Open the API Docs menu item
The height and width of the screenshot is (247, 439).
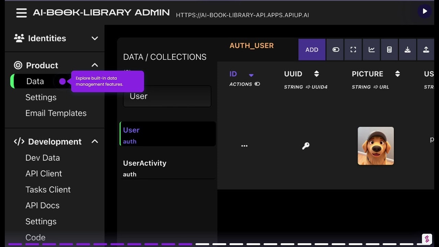[42, 205]
